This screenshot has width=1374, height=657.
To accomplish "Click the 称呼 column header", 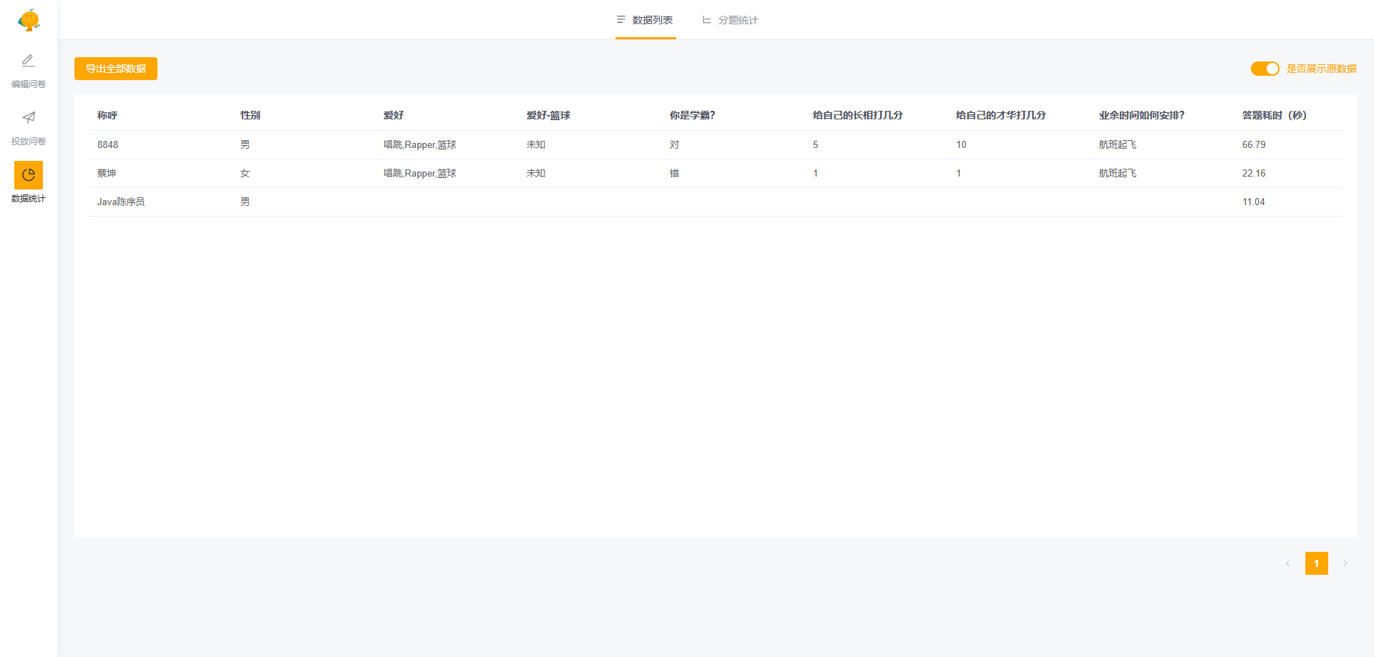I will coord(107,115).
